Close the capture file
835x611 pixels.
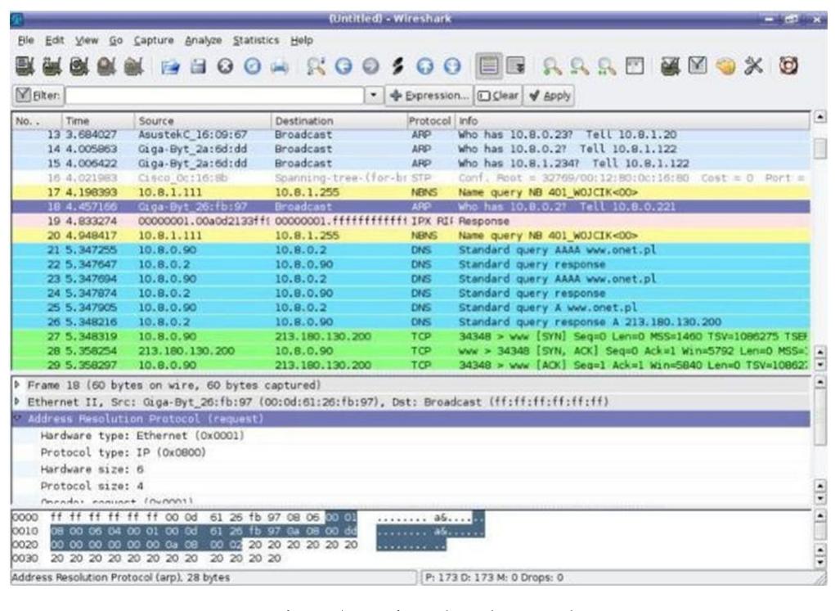coord(225,66)
